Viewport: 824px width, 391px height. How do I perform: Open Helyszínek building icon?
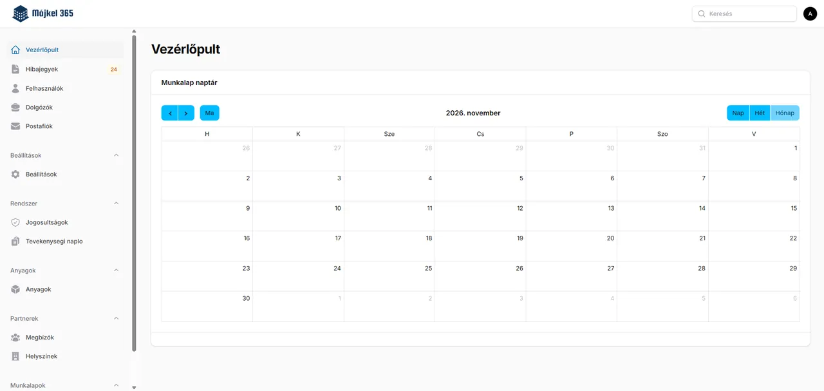pos(15,356)
